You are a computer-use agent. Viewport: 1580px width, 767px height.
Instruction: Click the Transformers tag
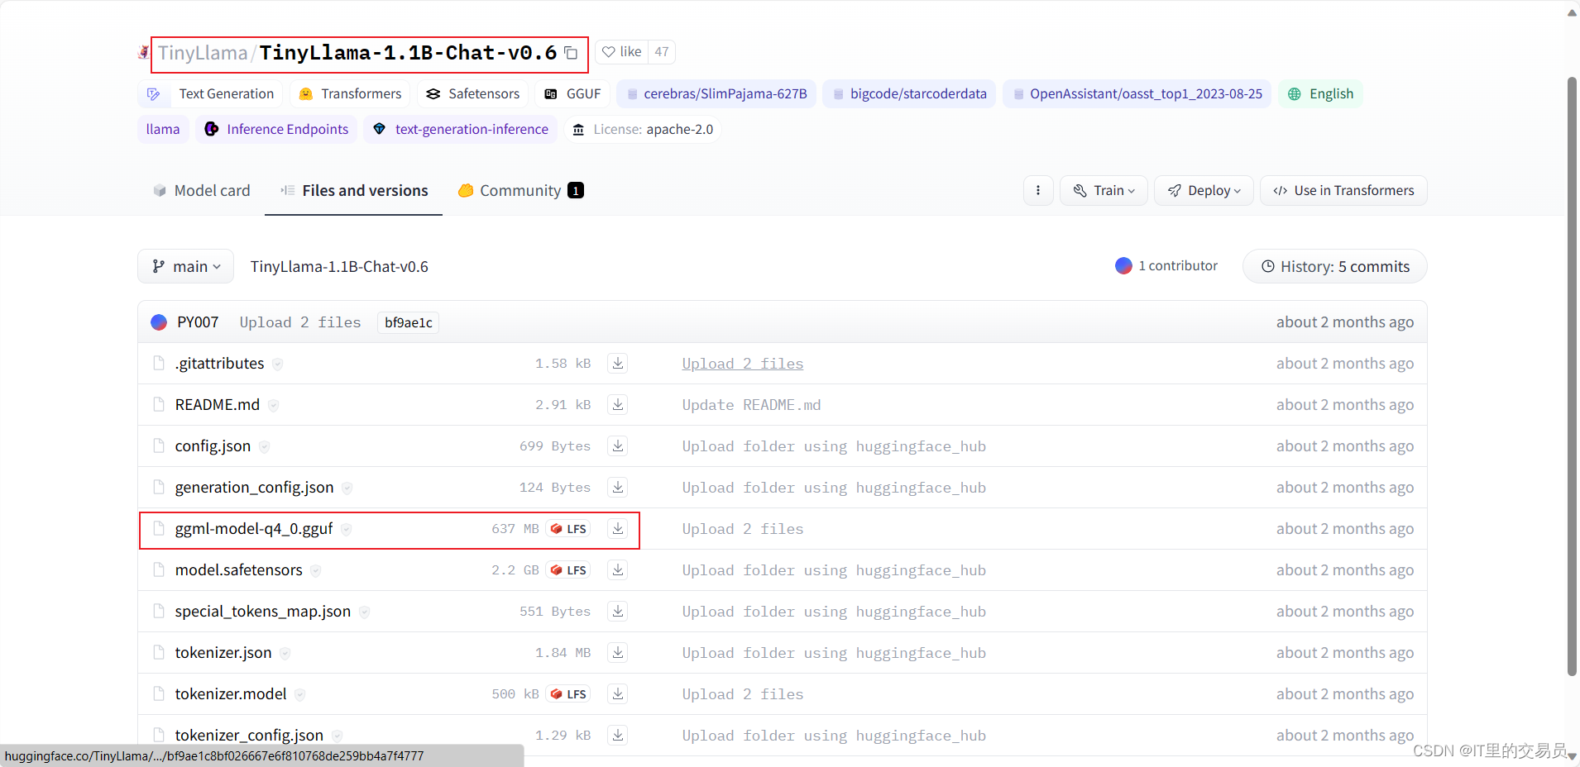[350, 93]
